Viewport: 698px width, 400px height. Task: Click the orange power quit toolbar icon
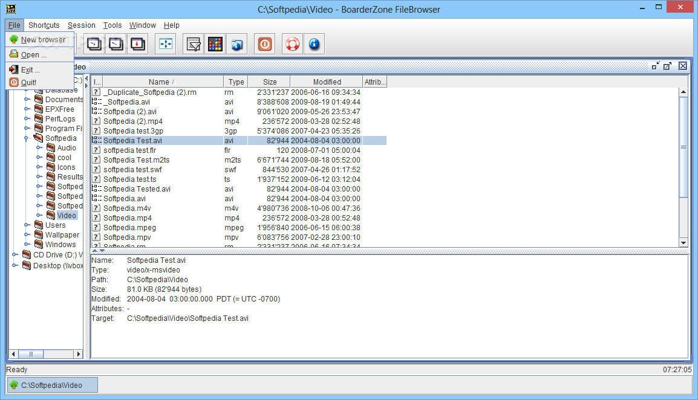(265, 44)
